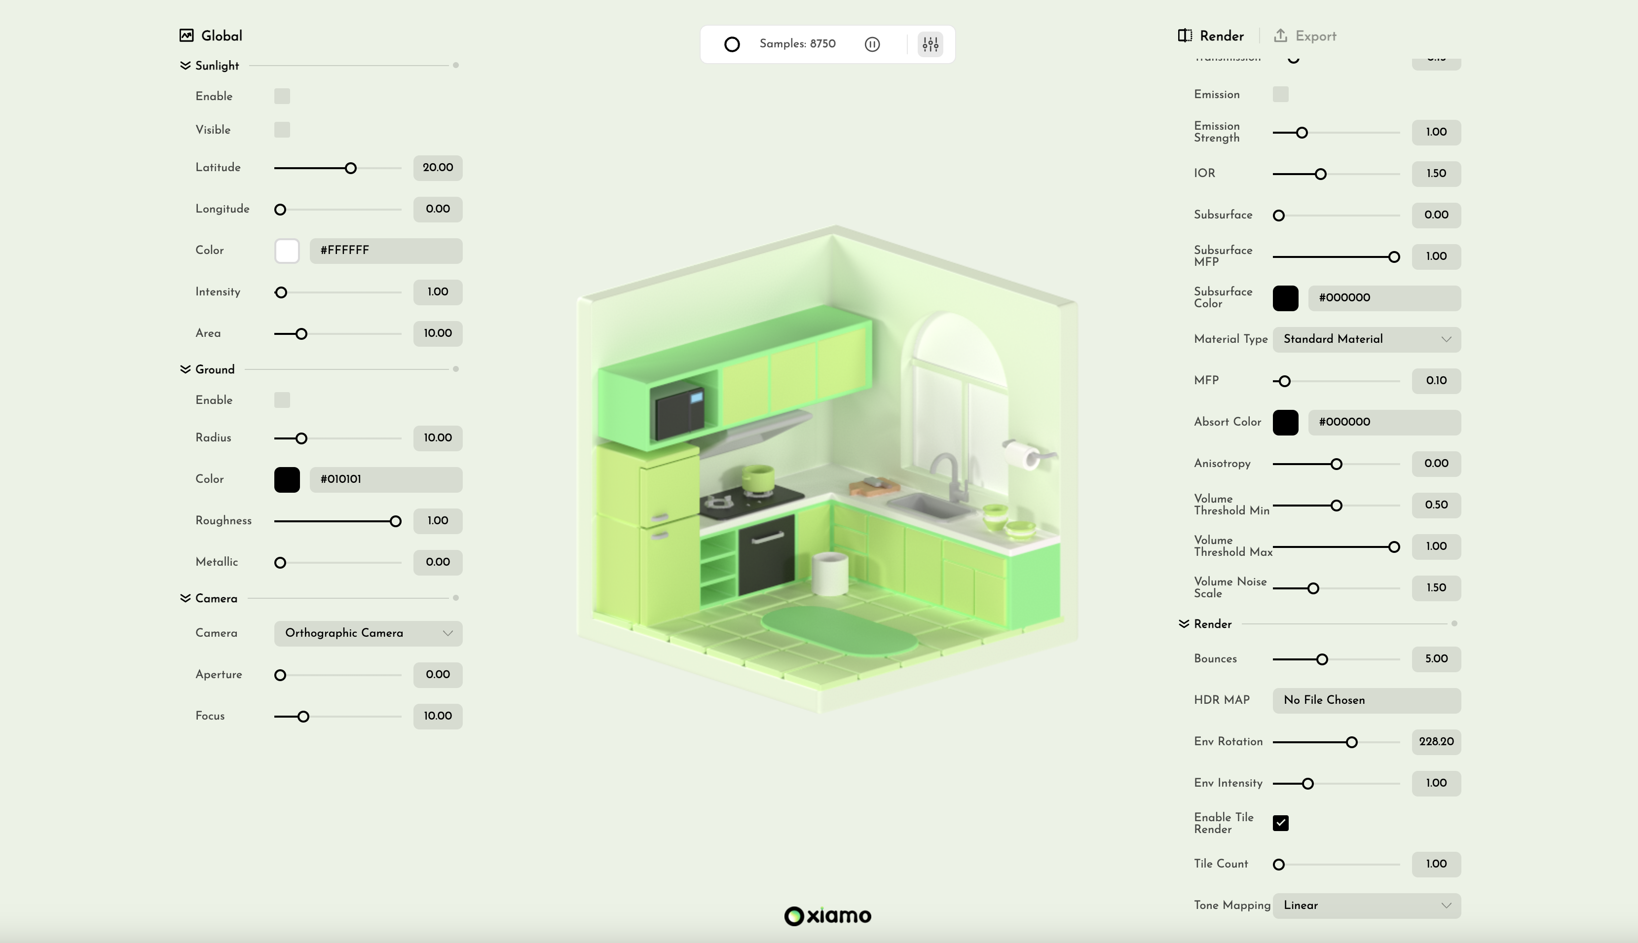Toggle the Sunlight Visible checkbox

[x=282, y=130]
